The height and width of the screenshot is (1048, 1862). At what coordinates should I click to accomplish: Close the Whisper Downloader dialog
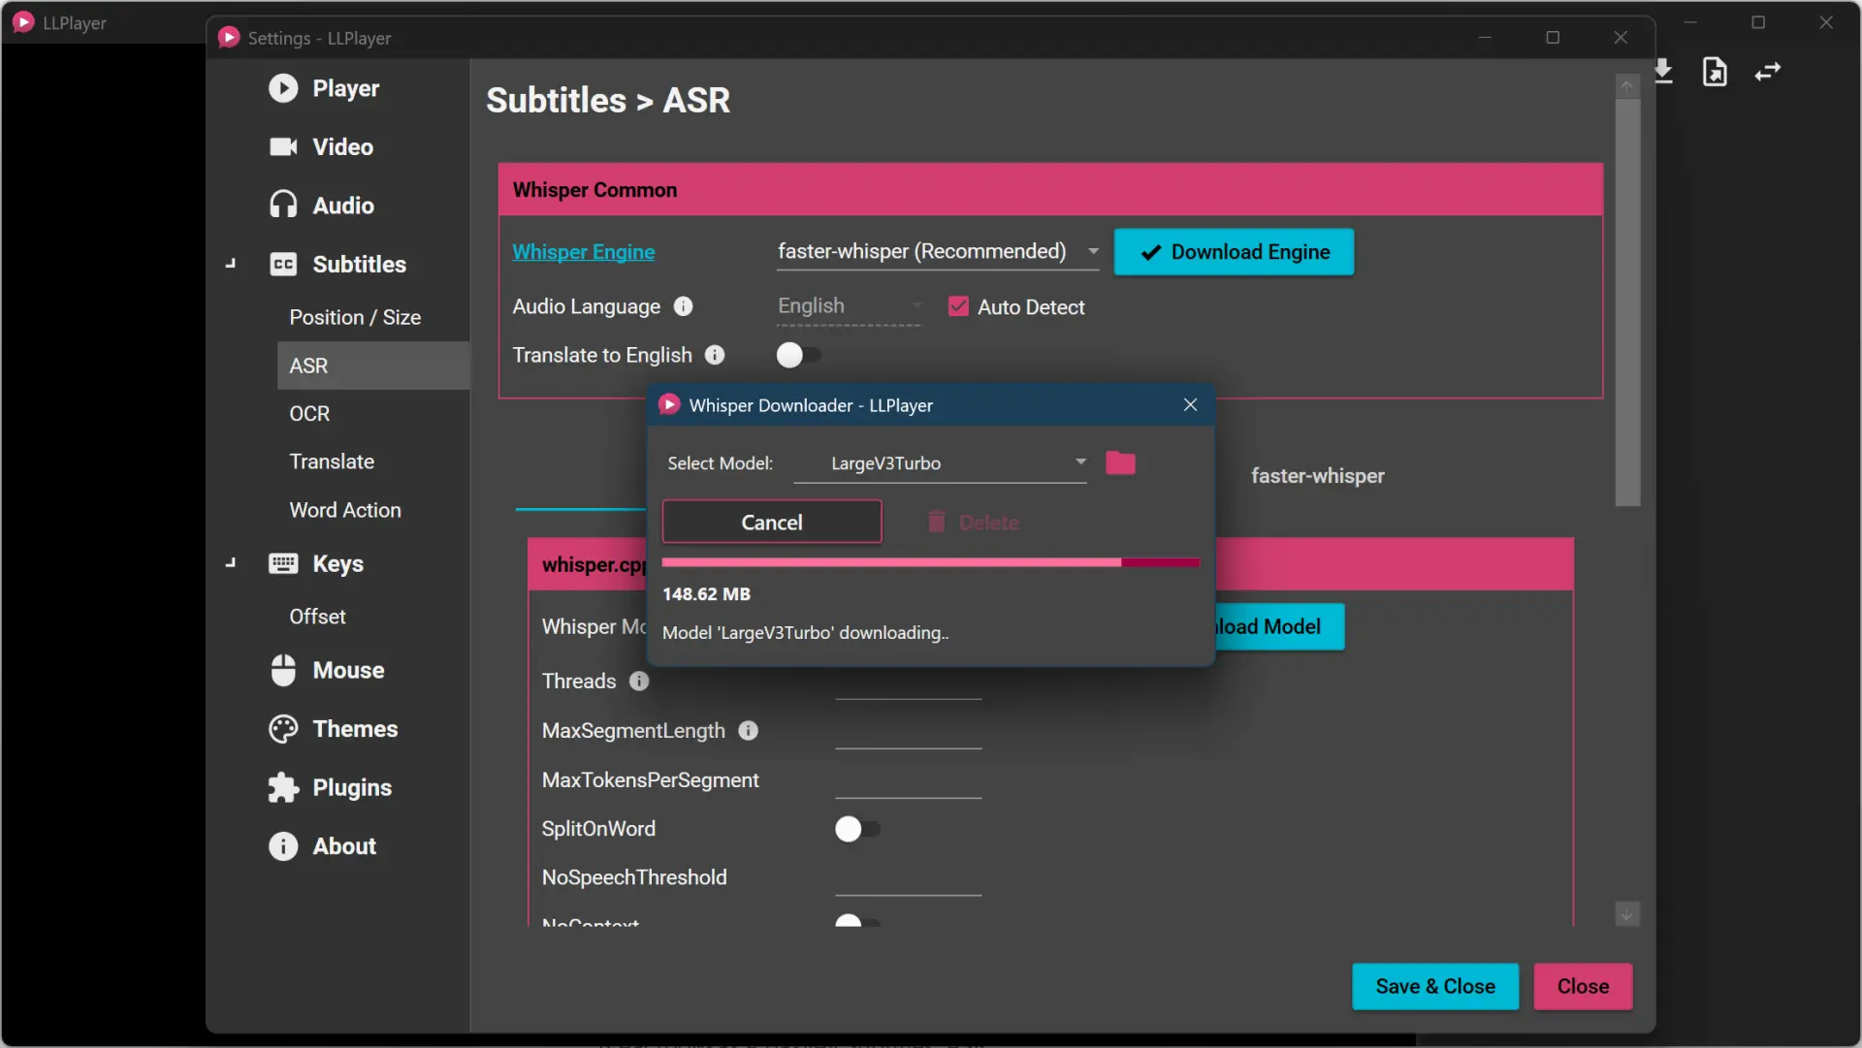1191,404
